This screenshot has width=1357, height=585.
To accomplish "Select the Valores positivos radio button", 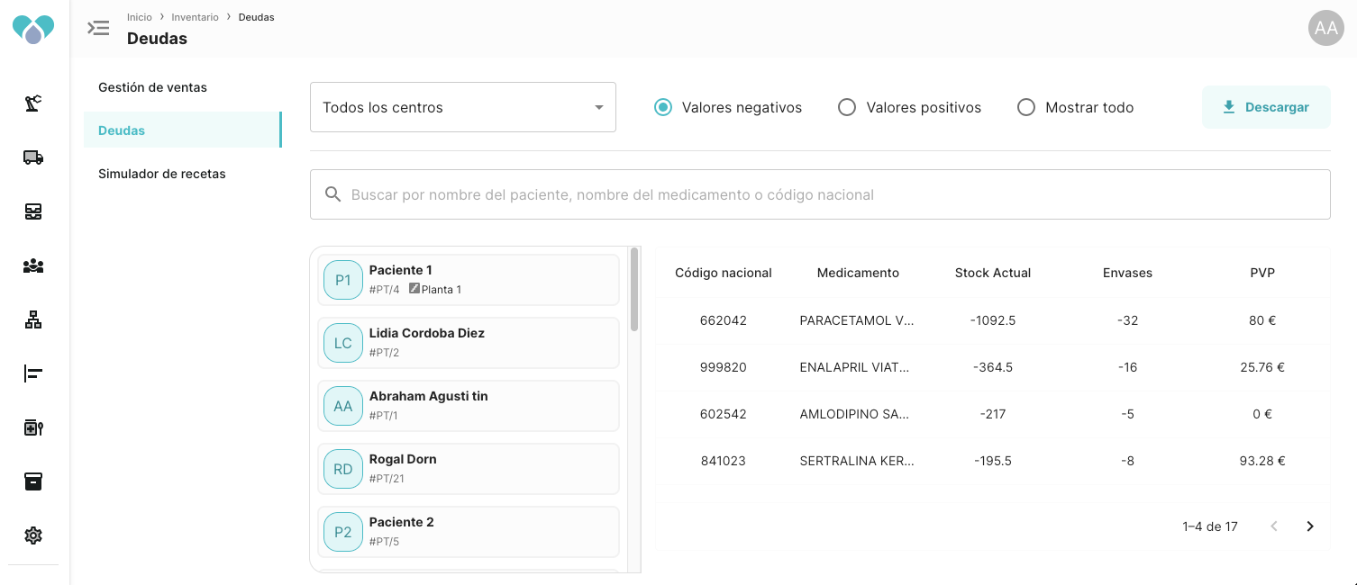I will click(847, 107).
